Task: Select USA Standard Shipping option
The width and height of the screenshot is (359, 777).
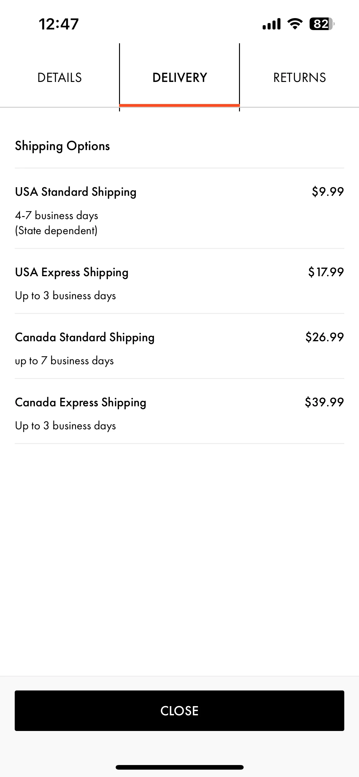Action: (179, 208)
